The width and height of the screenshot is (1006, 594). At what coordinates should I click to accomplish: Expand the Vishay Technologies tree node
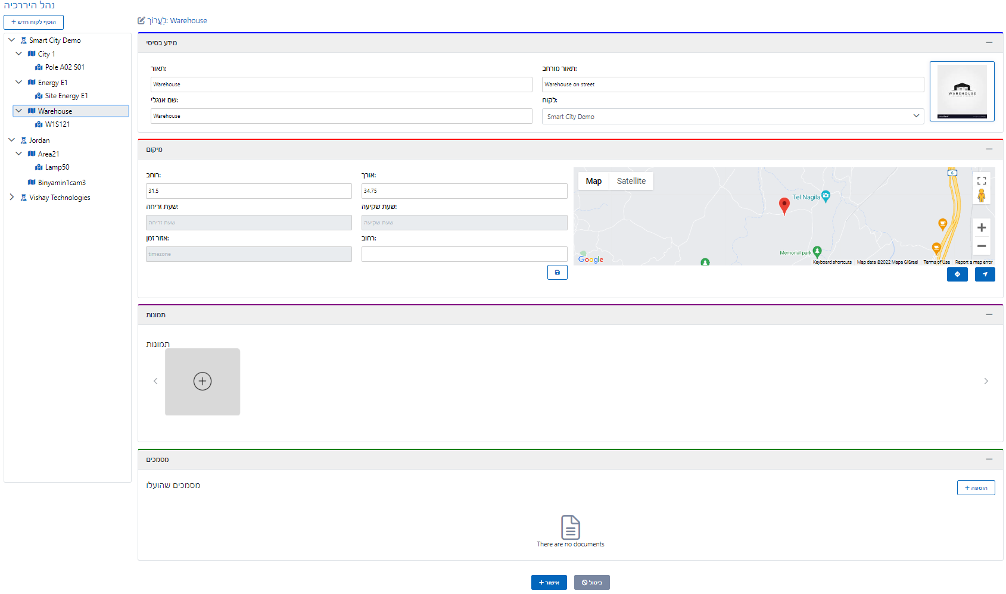(x=11, y=197)
